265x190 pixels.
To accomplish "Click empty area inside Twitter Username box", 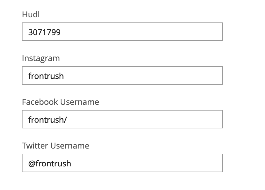I will 147,163.
